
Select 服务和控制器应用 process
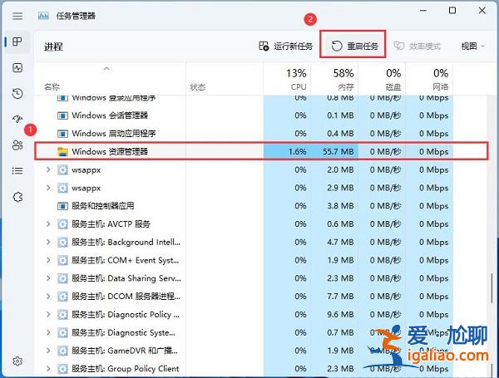click(103, 206)
